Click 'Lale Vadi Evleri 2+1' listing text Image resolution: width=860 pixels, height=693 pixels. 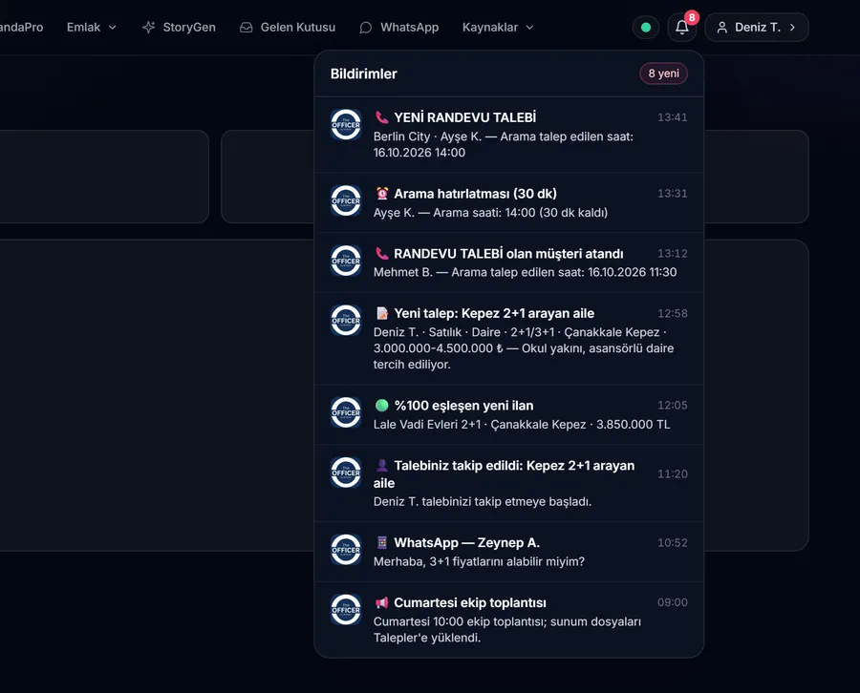coord(427,425)
